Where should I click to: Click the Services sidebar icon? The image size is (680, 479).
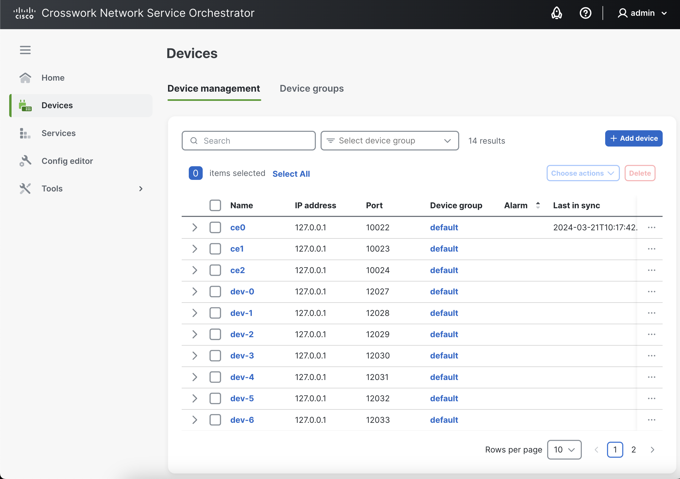coord(25,133)
